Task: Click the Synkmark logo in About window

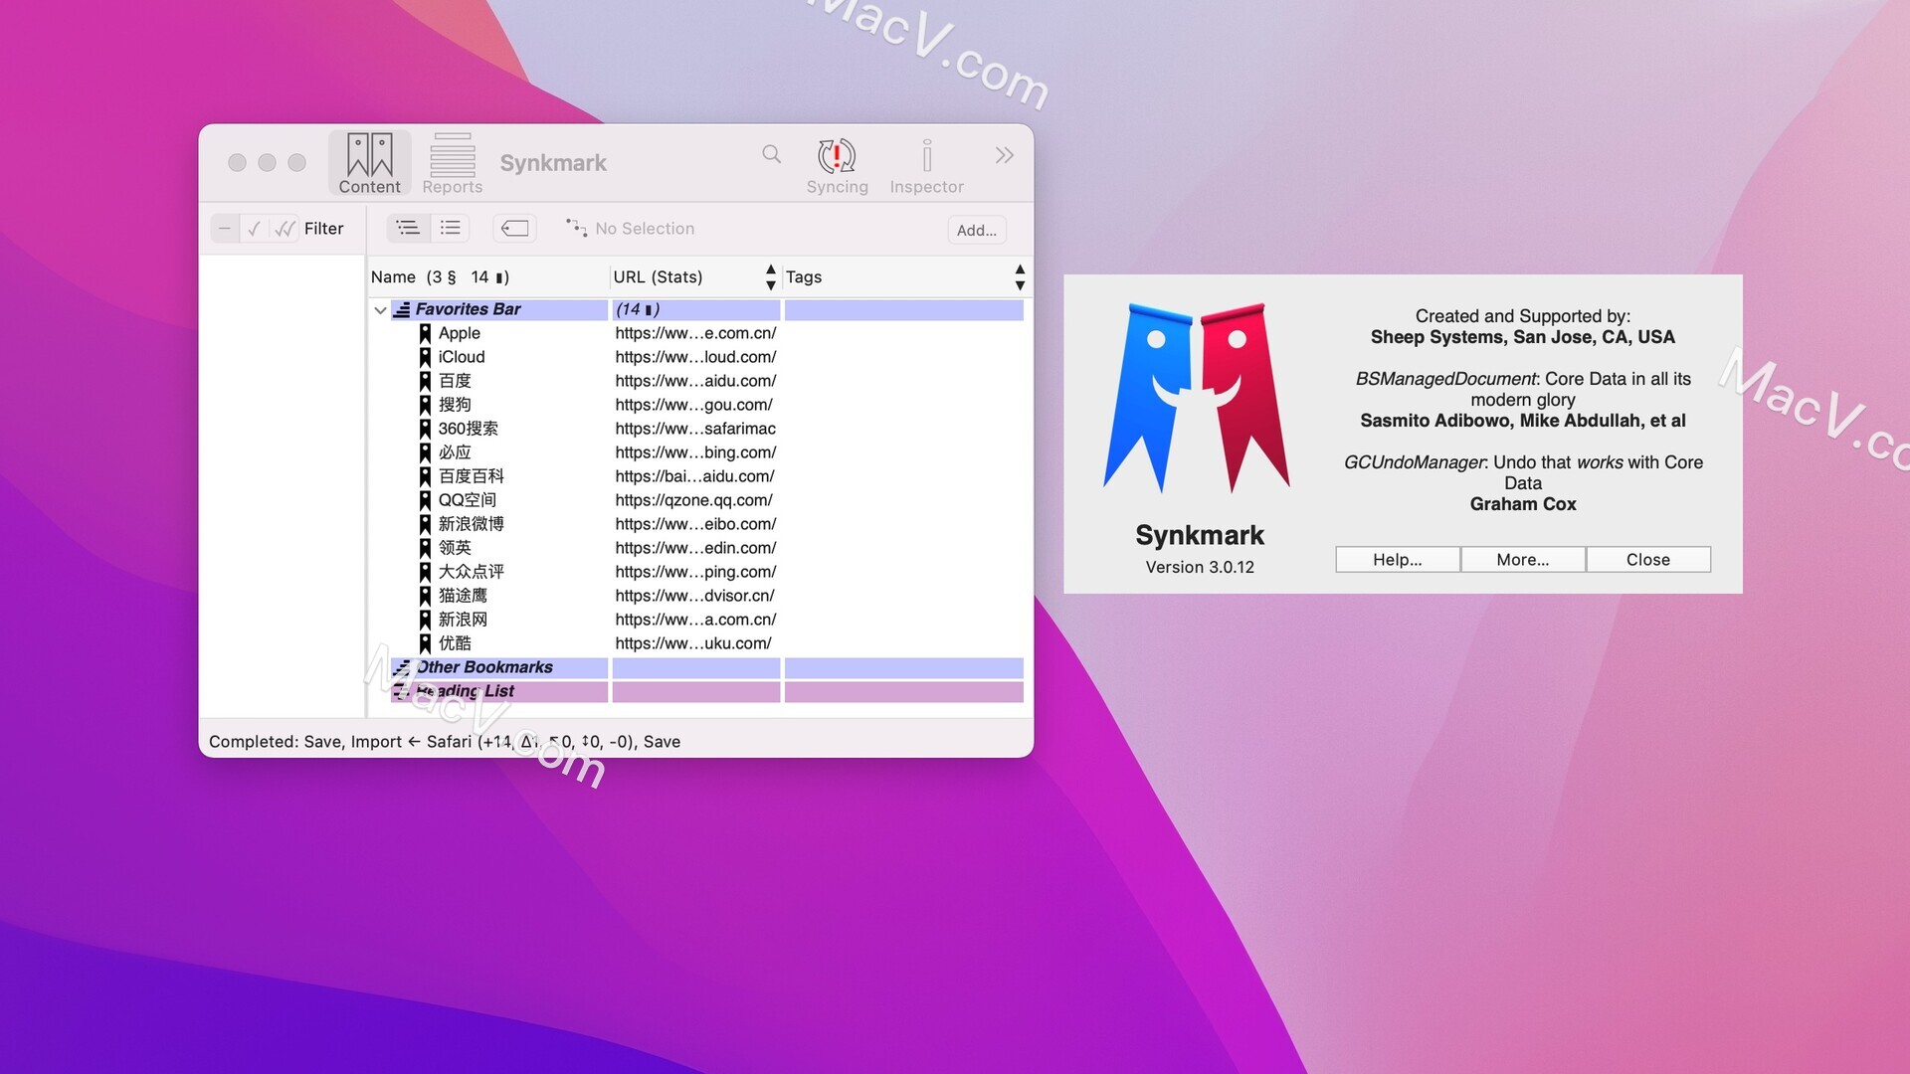Action: [1197, 398]
